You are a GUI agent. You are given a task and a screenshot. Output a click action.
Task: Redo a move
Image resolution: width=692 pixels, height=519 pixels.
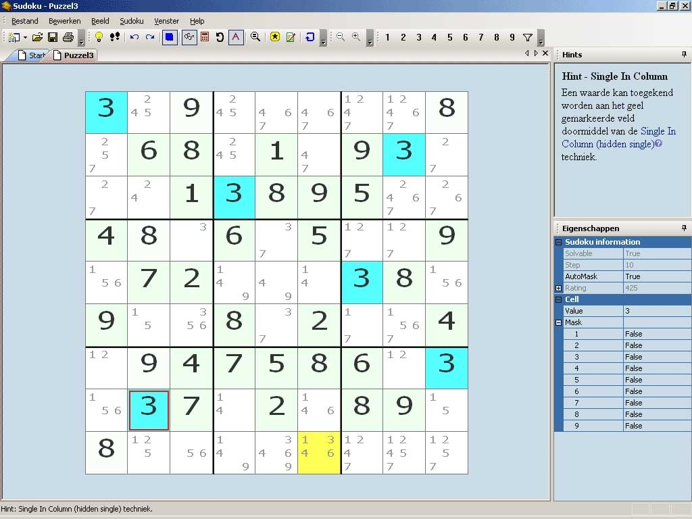[149, 37]
